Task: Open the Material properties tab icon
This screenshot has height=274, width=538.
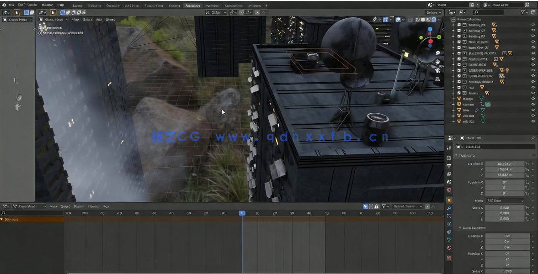Action: pos(449,248)
